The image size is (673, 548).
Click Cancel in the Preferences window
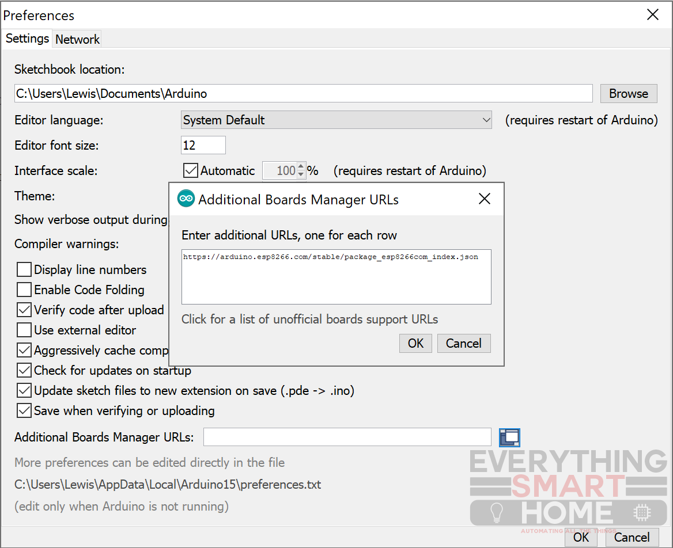(x=632, y=538)
